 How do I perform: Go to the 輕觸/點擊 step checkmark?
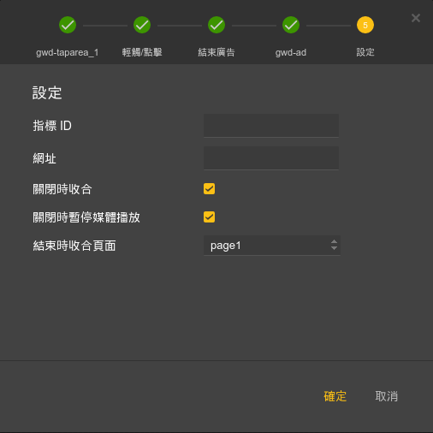pos(142,25)
